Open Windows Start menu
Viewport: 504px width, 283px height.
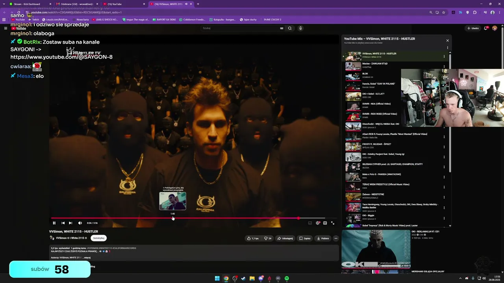(x=217, y=279)
